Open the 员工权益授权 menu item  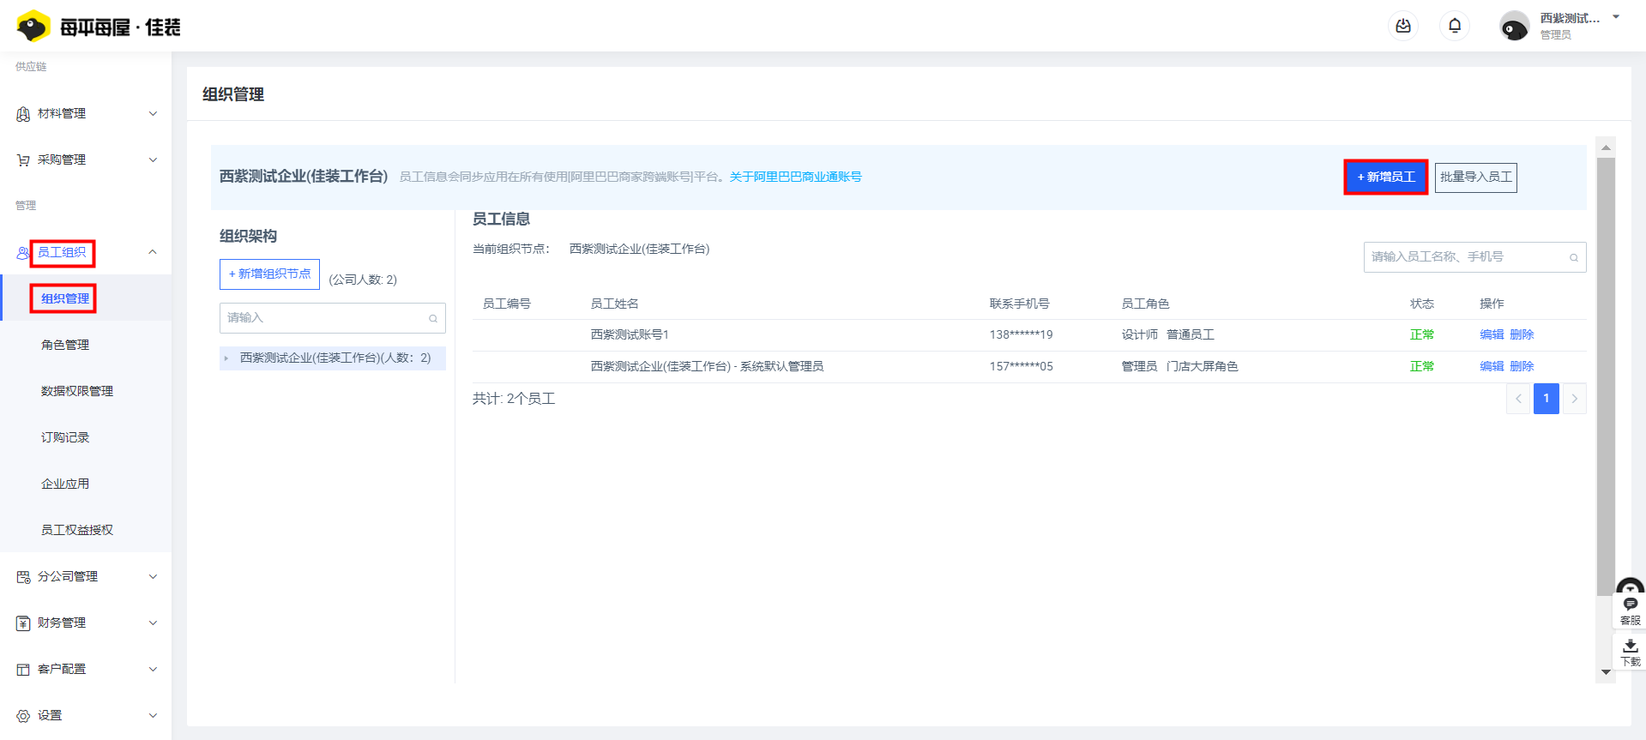click(77, 530)
